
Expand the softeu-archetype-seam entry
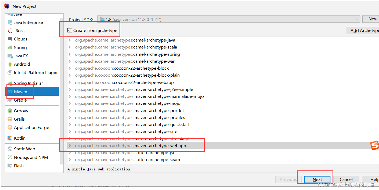[x=70, y=160]
